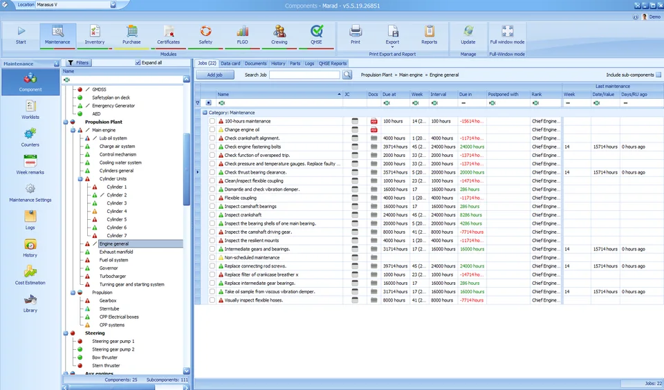This screenshot has width=664, height=390.
Task: Switch to the History tab
Action: point(278,64)
